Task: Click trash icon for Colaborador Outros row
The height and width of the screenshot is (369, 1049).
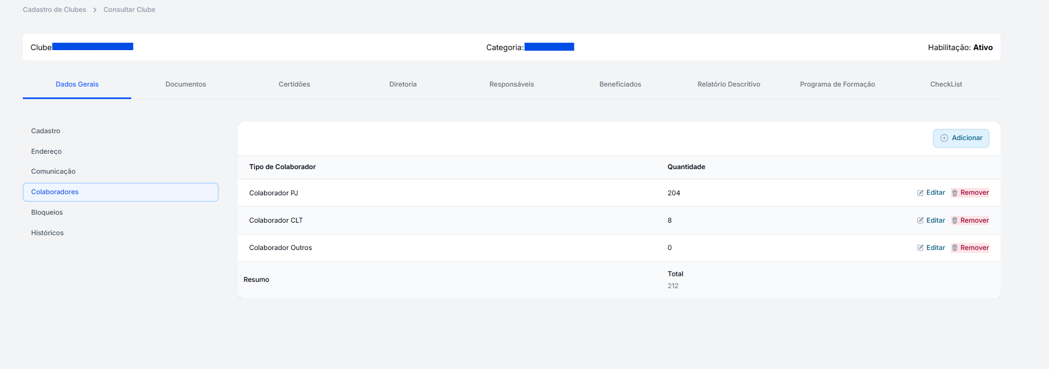Action: 954,248
